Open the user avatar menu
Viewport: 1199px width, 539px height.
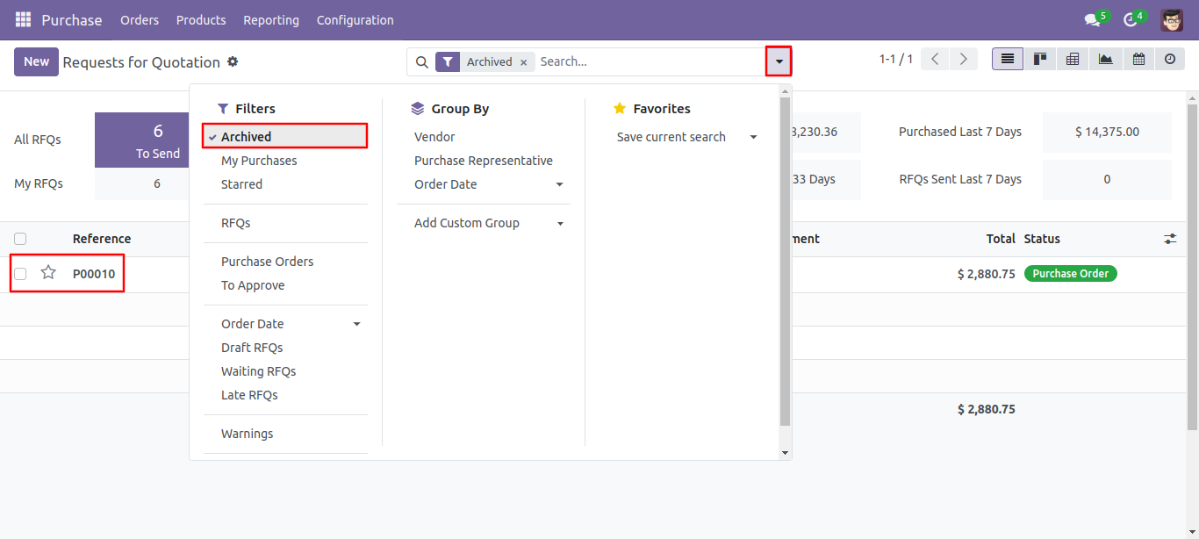pyautogui.click(x=1171, y=19)
